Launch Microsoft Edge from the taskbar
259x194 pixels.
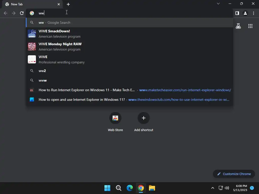click(x=130, y=188)
